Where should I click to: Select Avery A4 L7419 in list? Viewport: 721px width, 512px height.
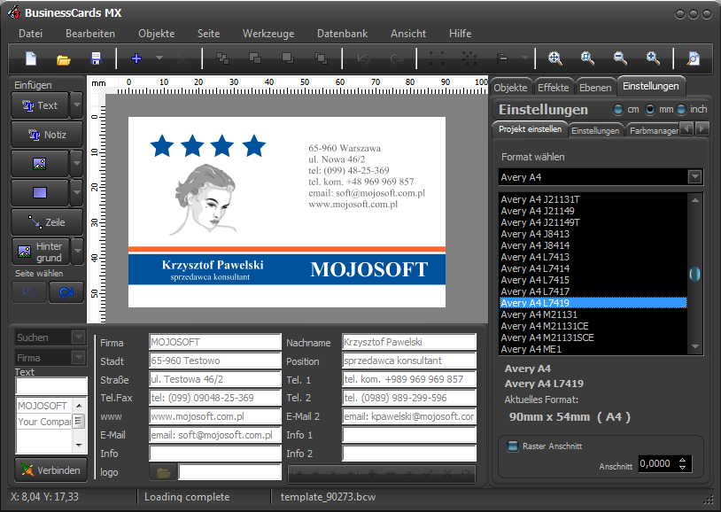click(593, 303)
